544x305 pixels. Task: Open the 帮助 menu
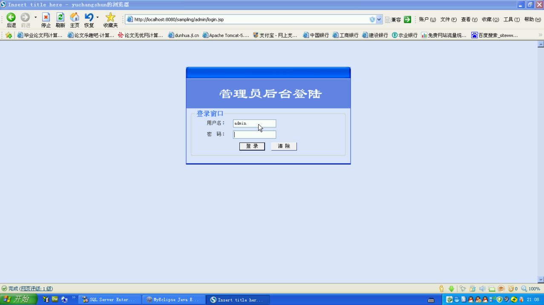pos(532,20)
